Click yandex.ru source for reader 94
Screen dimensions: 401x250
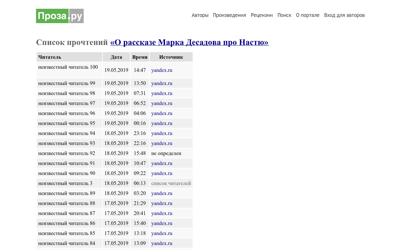click(162, 133)
